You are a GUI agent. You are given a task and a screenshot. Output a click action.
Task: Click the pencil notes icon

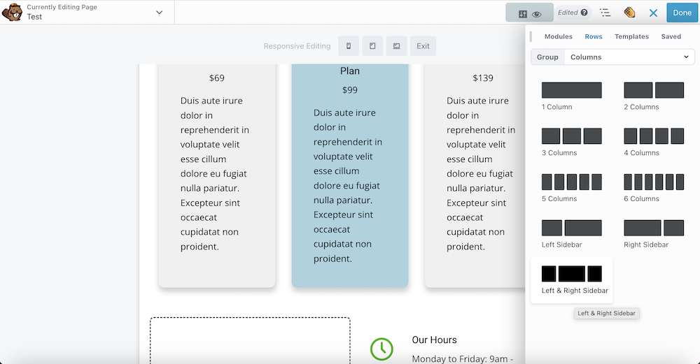tap(629, 13)
